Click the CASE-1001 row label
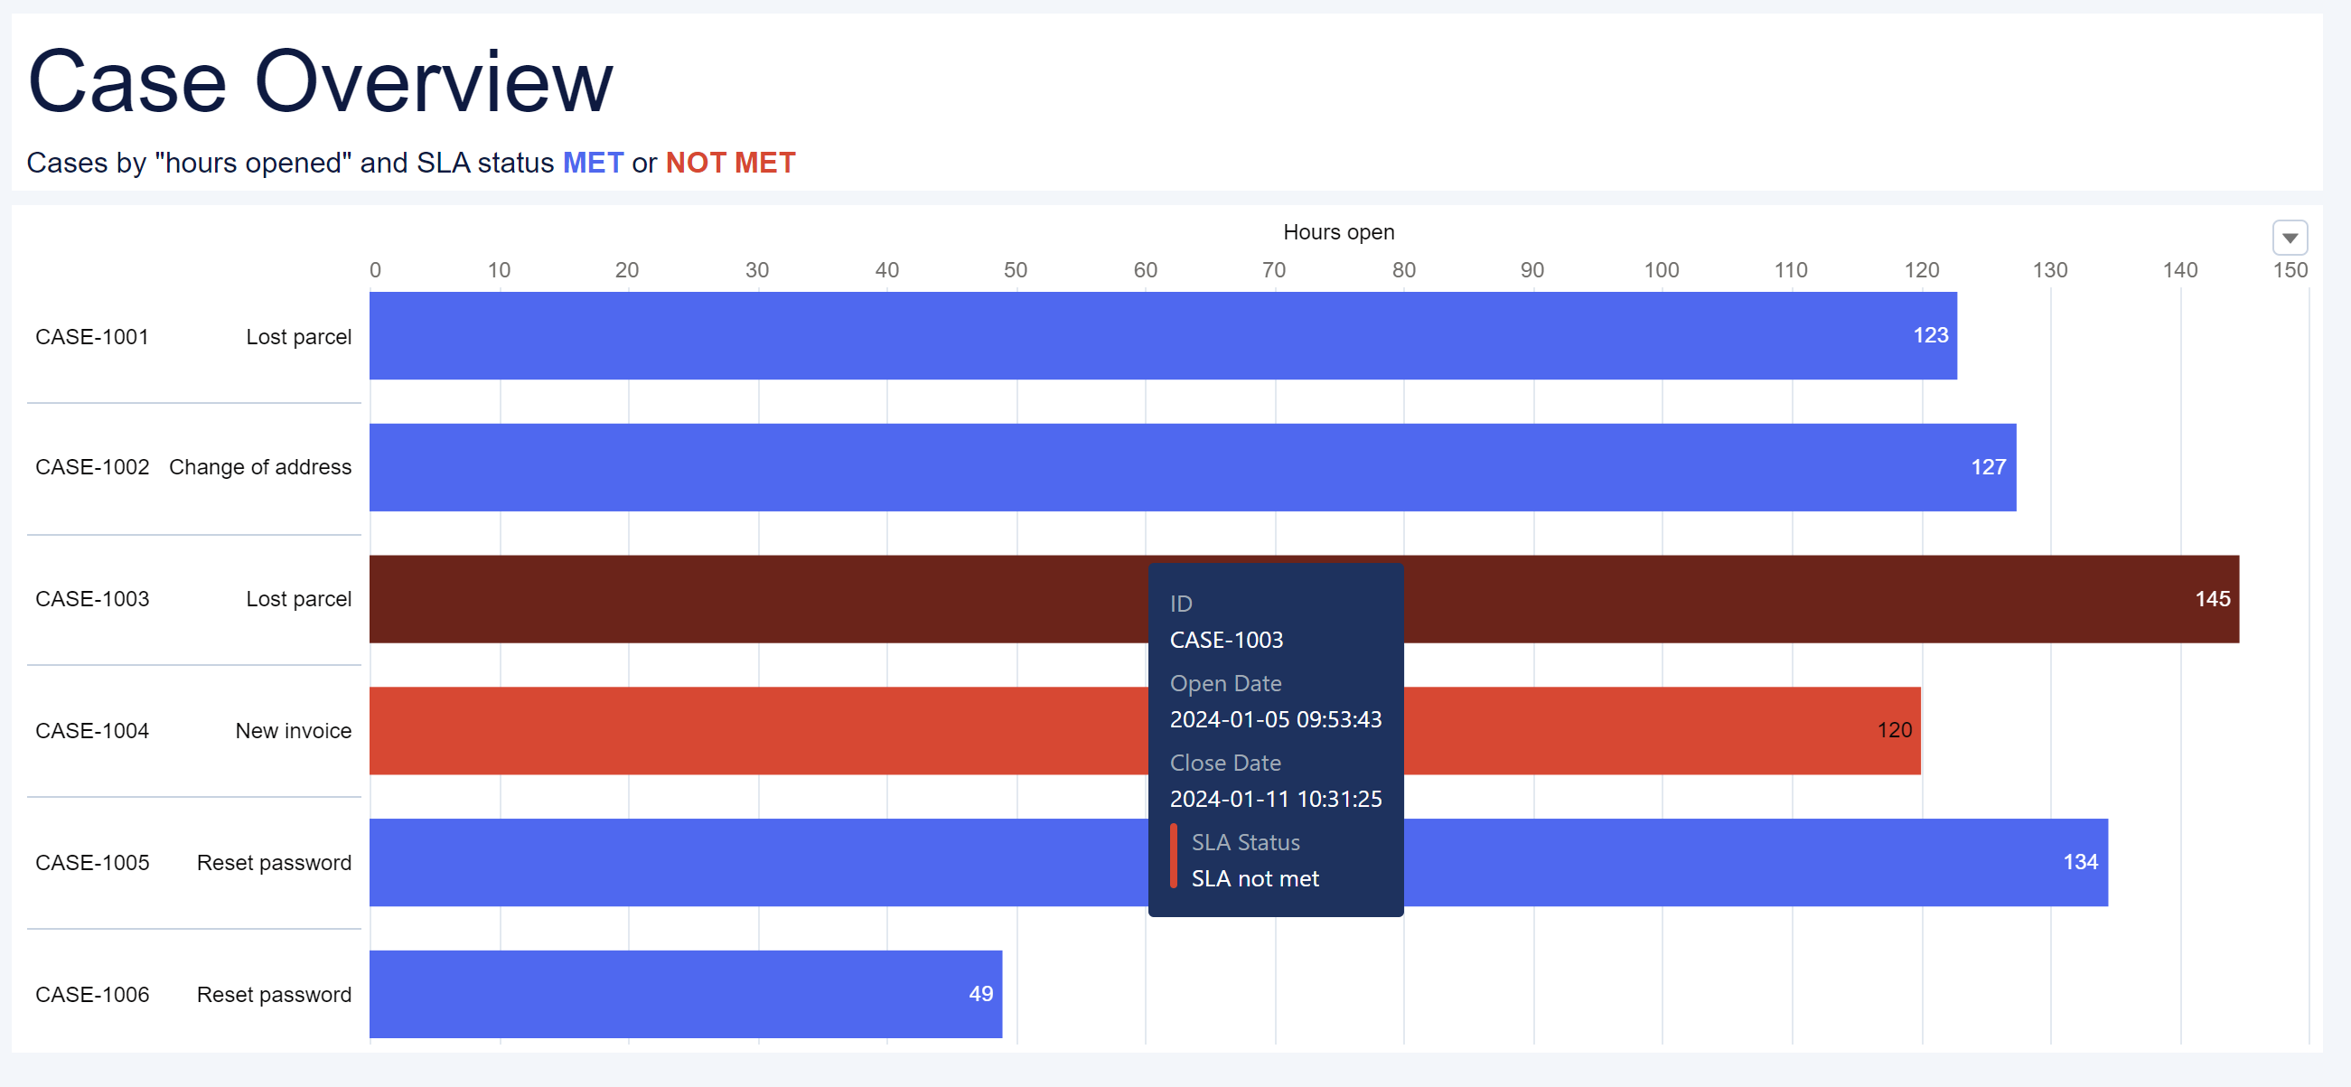The width and height of the screenshot is (2351, 1087). tap(92, 337)
